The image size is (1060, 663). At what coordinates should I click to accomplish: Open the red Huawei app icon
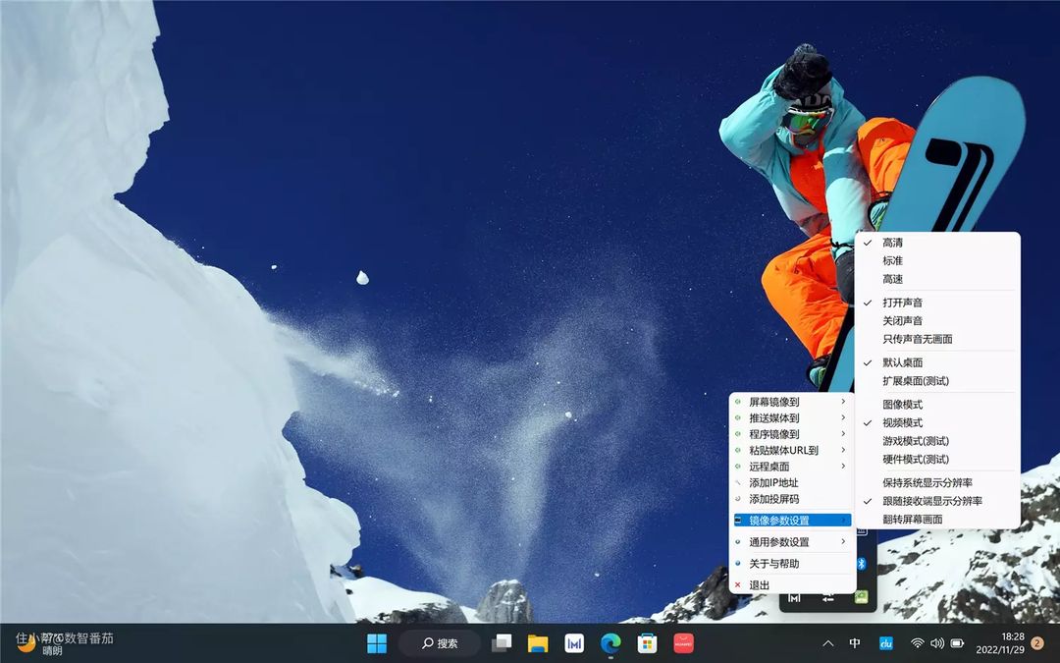click(x=684, y=643)
